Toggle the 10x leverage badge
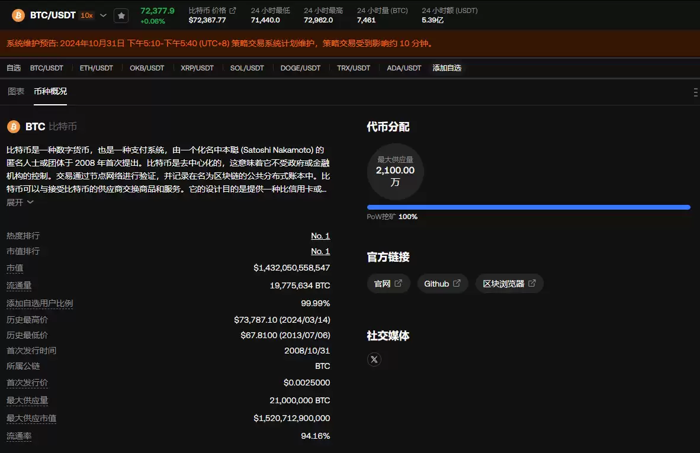Screen dimensions: 700x453 pos(86,15)
